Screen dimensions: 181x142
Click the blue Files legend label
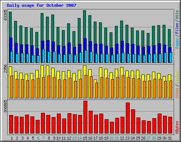[177, 28]
